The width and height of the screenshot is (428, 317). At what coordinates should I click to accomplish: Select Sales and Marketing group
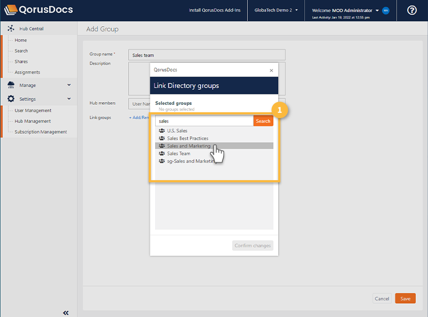click(214, 146)
